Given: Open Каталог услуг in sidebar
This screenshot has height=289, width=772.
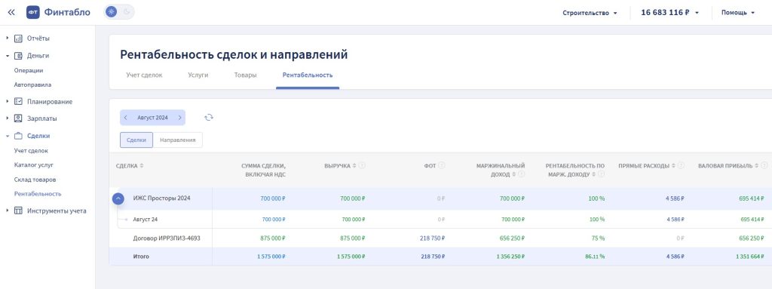Looking at the screenshot, I should pos(33,165).
